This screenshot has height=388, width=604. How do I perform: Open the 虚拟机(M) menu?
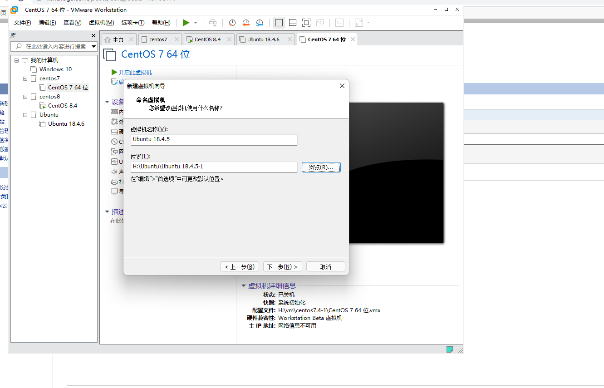tap(101, 23)
